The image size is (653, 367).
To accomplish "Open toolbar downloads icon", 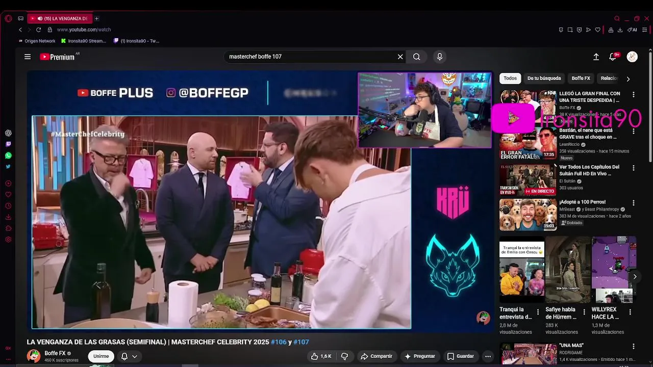I will coord(620,30).
